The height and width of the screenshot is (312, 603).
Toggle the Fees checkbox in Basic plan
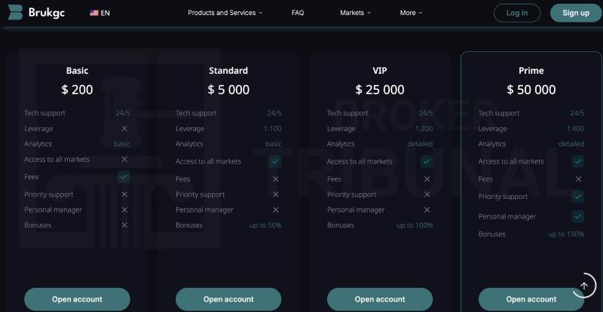(x=124, y=177)
